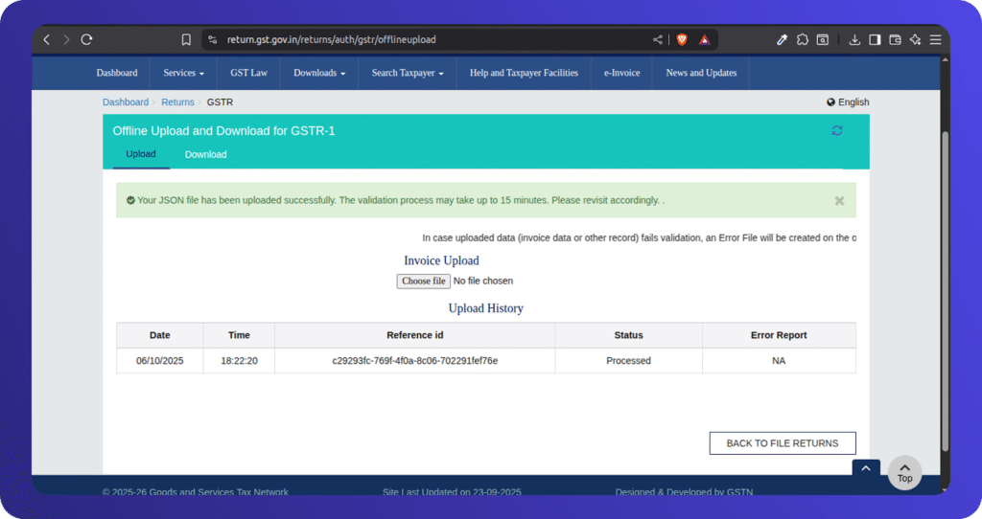Viewport: 982px width, 519px height.
Task: Click the English language selector
Action: click(x=848, y=102)
